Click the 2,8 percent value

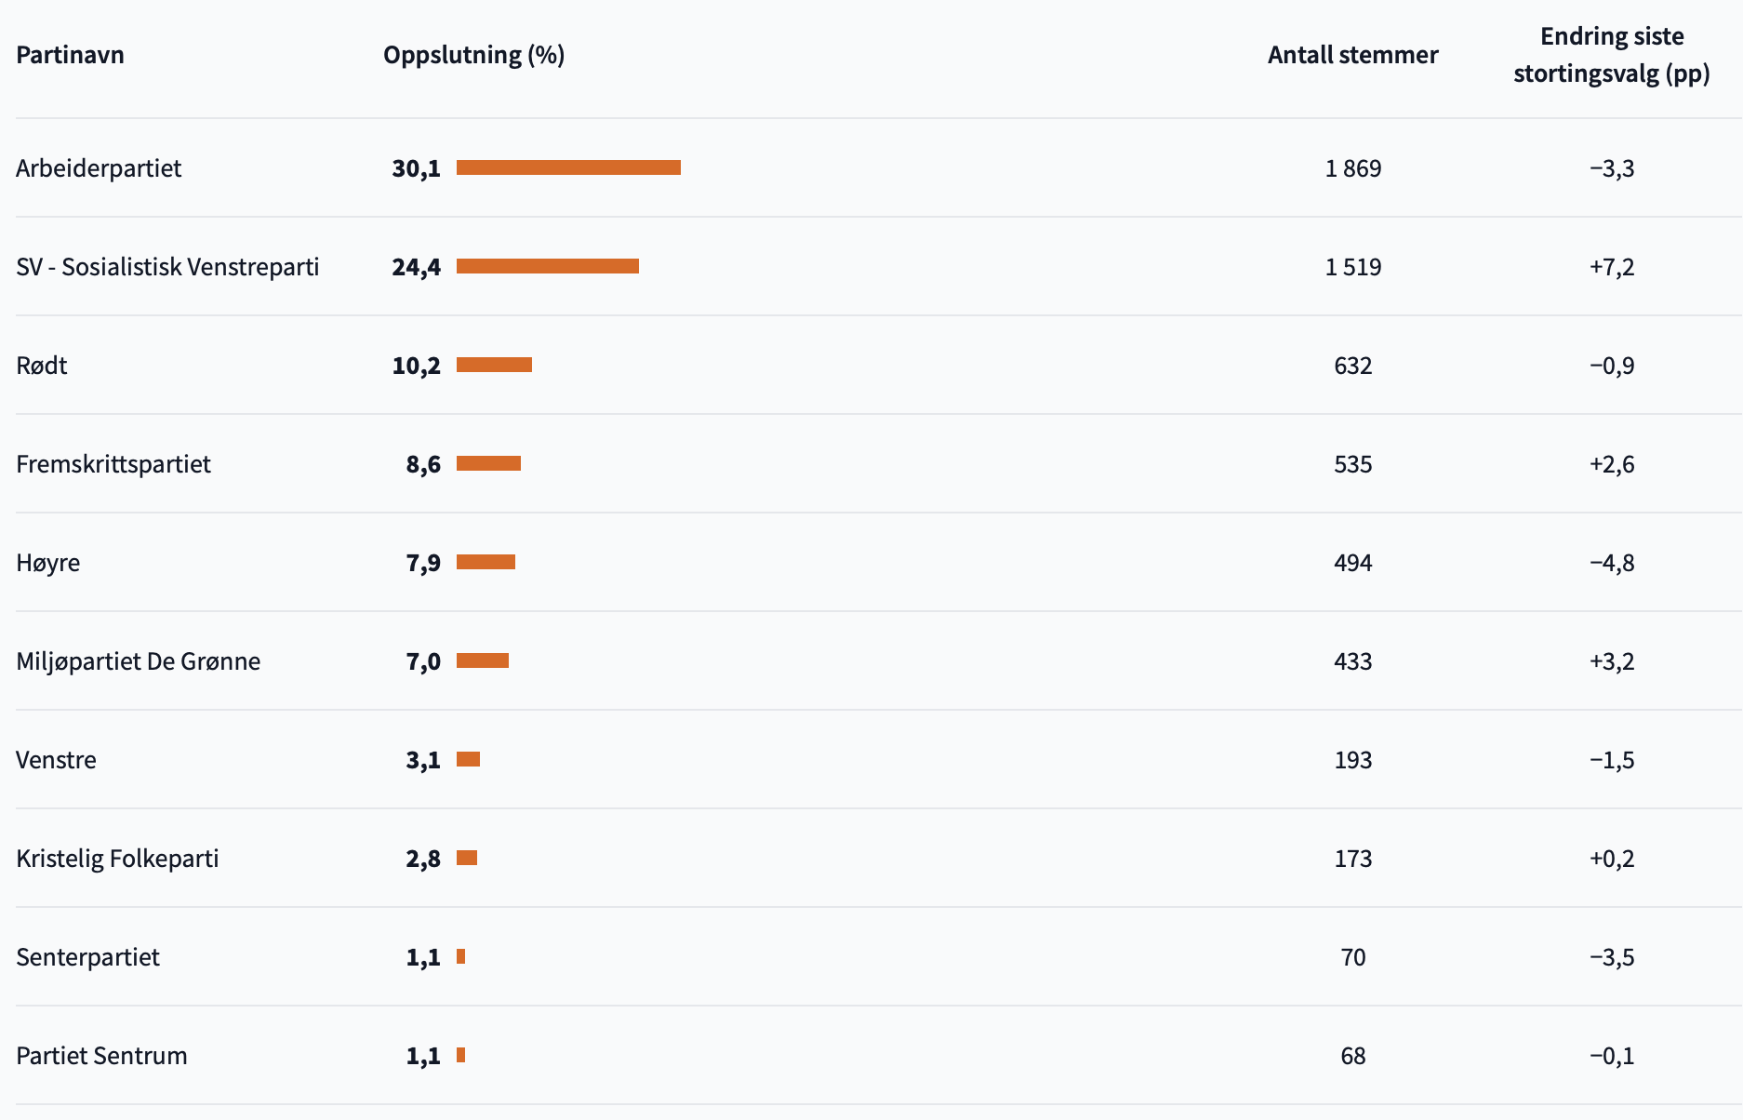[x=423, y=859]
